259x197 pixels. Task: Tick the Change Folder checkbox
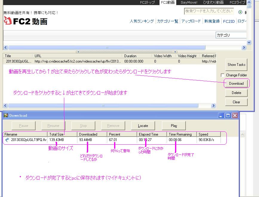[223, 75]
